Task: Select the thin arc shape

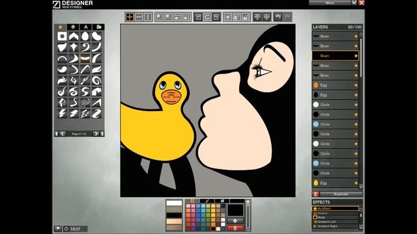Action: [63, 58]
